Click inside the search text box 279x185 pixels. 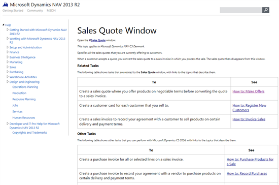pyautogui.click(x=241, y=10)
